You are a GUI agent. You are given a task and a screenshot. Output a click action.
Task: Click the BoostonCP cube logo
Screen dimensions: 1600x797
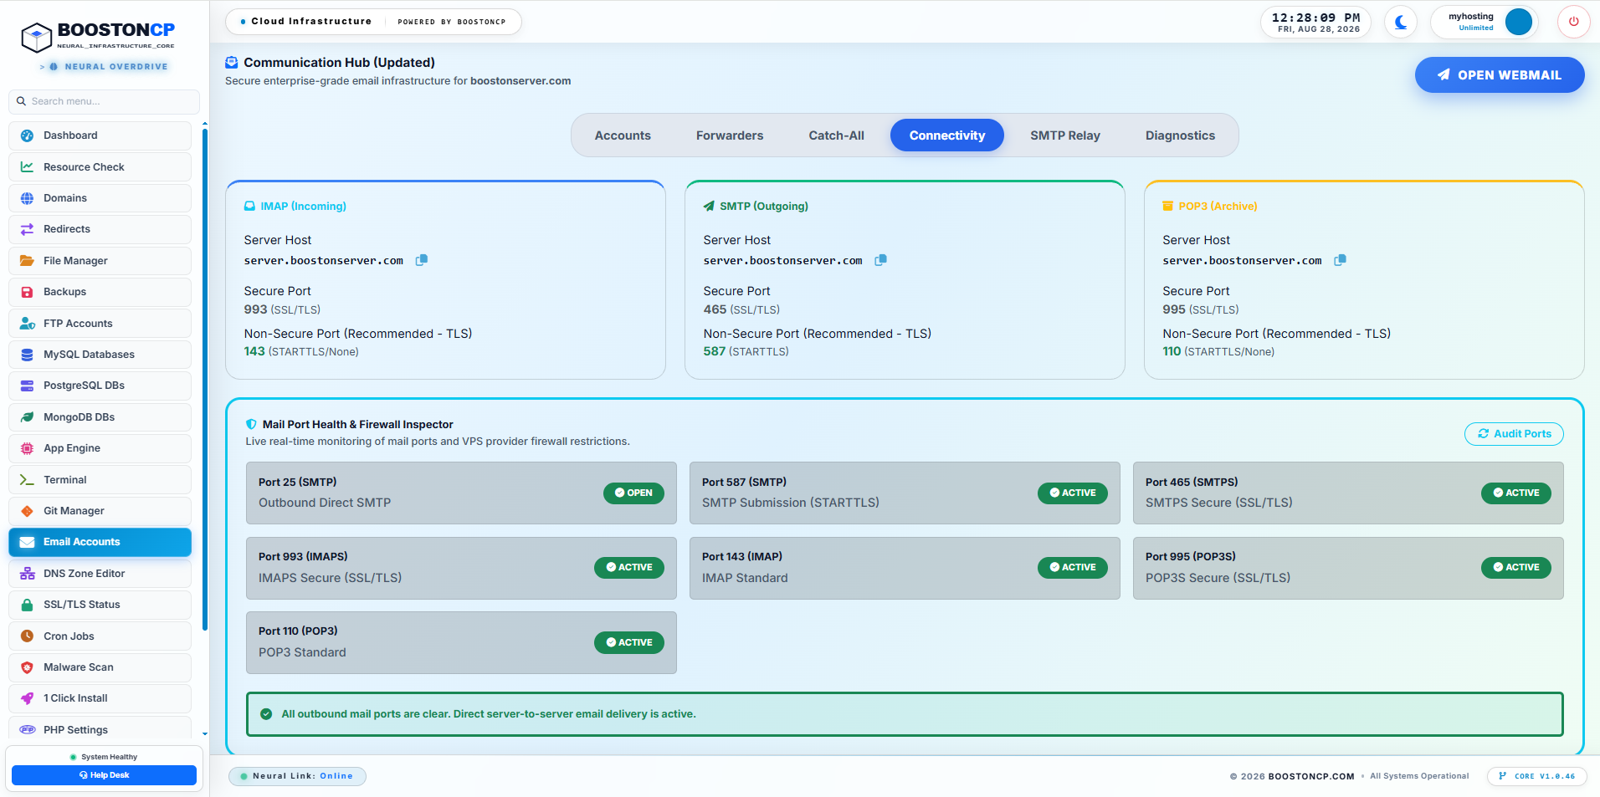pos(37,37)
